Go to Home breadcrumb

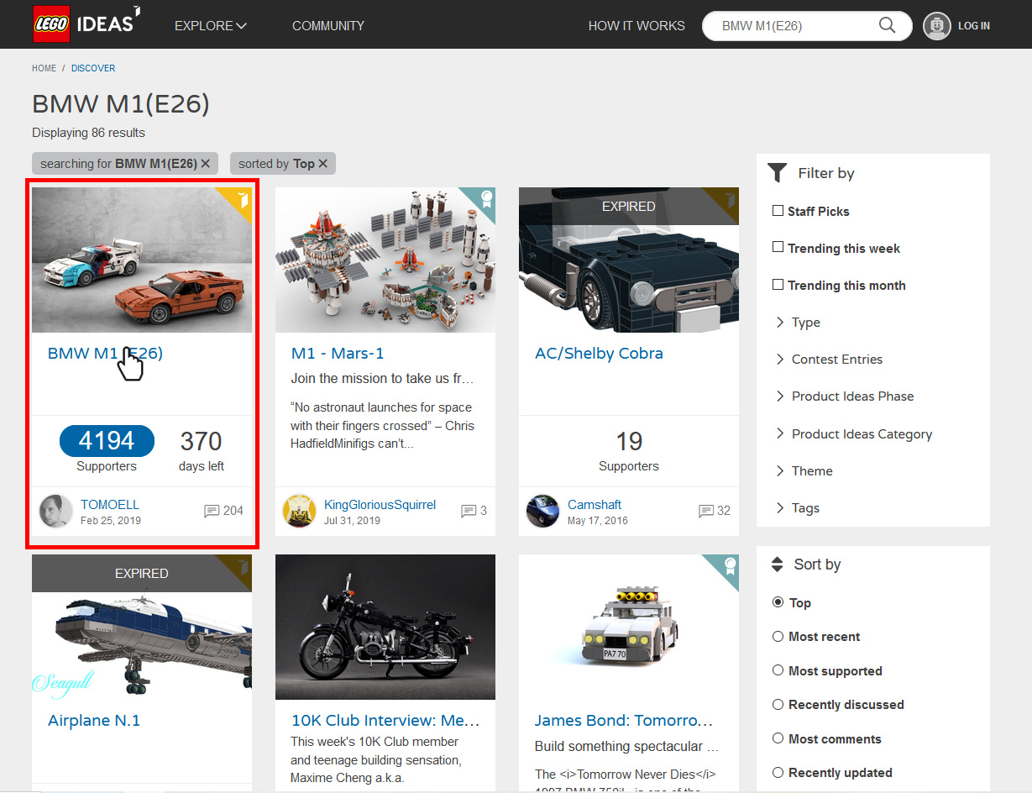[44, 68]
